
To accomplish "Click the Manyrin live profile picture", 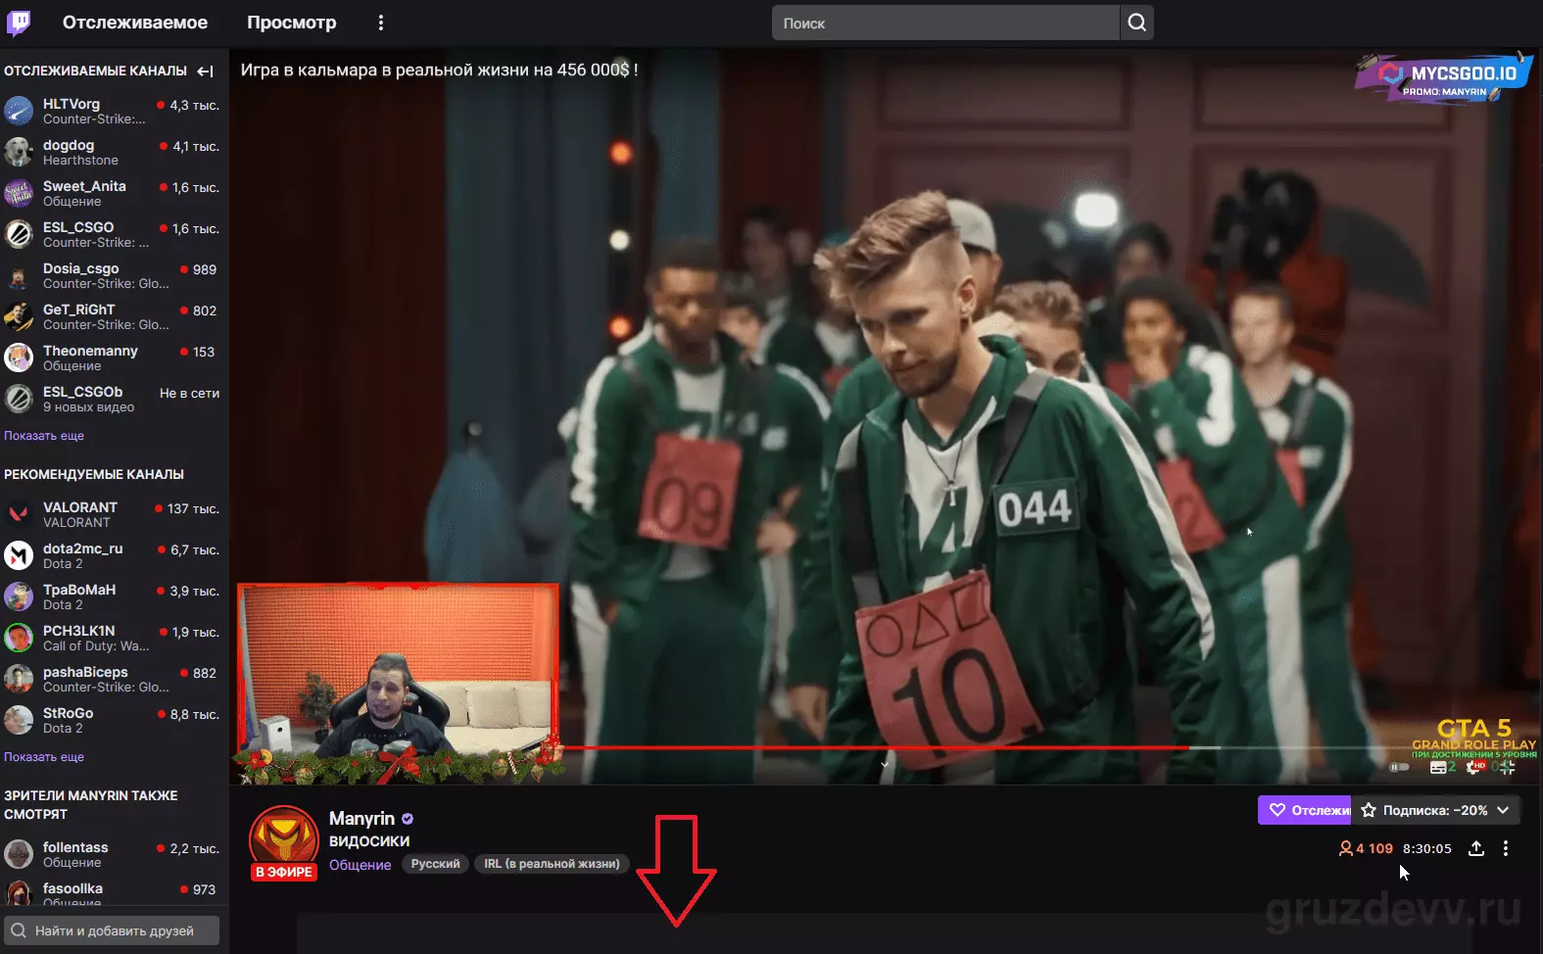I will (x=284, y=841).
